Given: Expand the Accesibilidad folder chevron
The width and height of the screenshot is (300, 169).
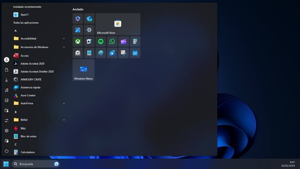Looking at the screenshot, I should 64,38.
